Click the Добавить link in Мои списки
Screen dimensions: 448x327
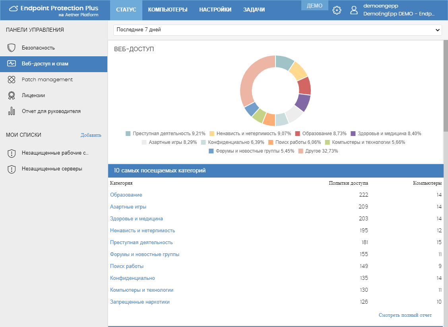coord(91,135)
